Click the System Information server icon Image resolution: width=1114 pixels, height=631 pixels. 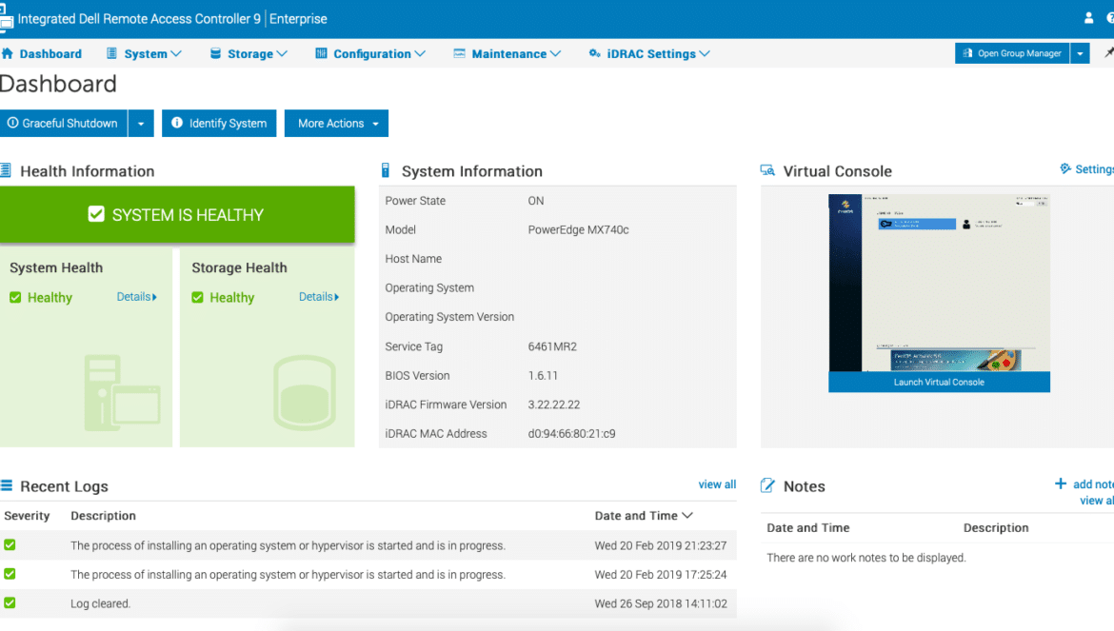[385, 170]
